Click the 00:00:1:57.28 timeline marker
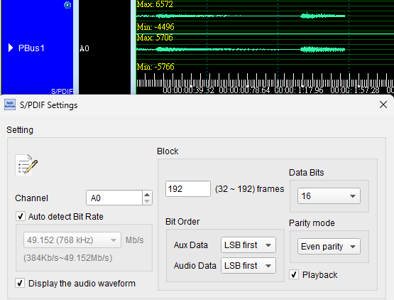Screen dimensions: 394x300 355,90
